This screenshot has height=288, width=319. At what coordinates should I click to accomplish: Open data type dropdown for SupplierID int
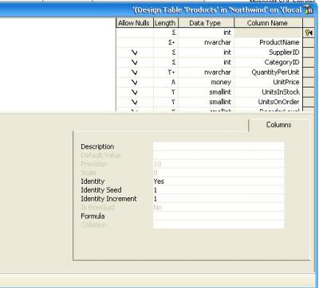pos(206,53)
